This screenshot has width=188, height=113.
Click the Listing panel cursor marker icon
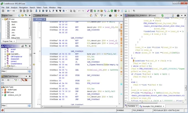(x=96, y=15)
